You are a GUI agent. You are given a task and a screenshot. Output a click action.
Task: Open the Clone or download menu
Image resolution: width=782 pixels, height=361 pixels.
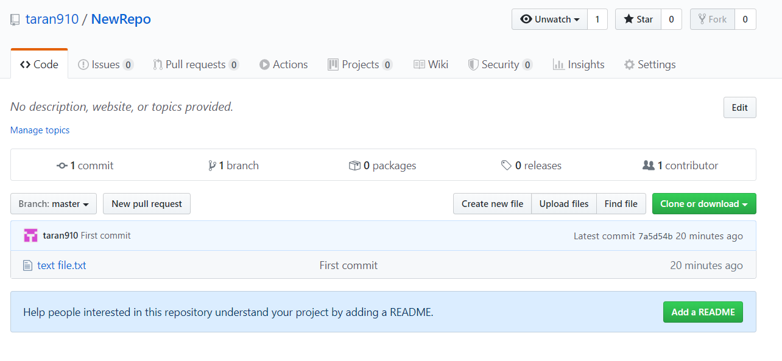point(703,204)
